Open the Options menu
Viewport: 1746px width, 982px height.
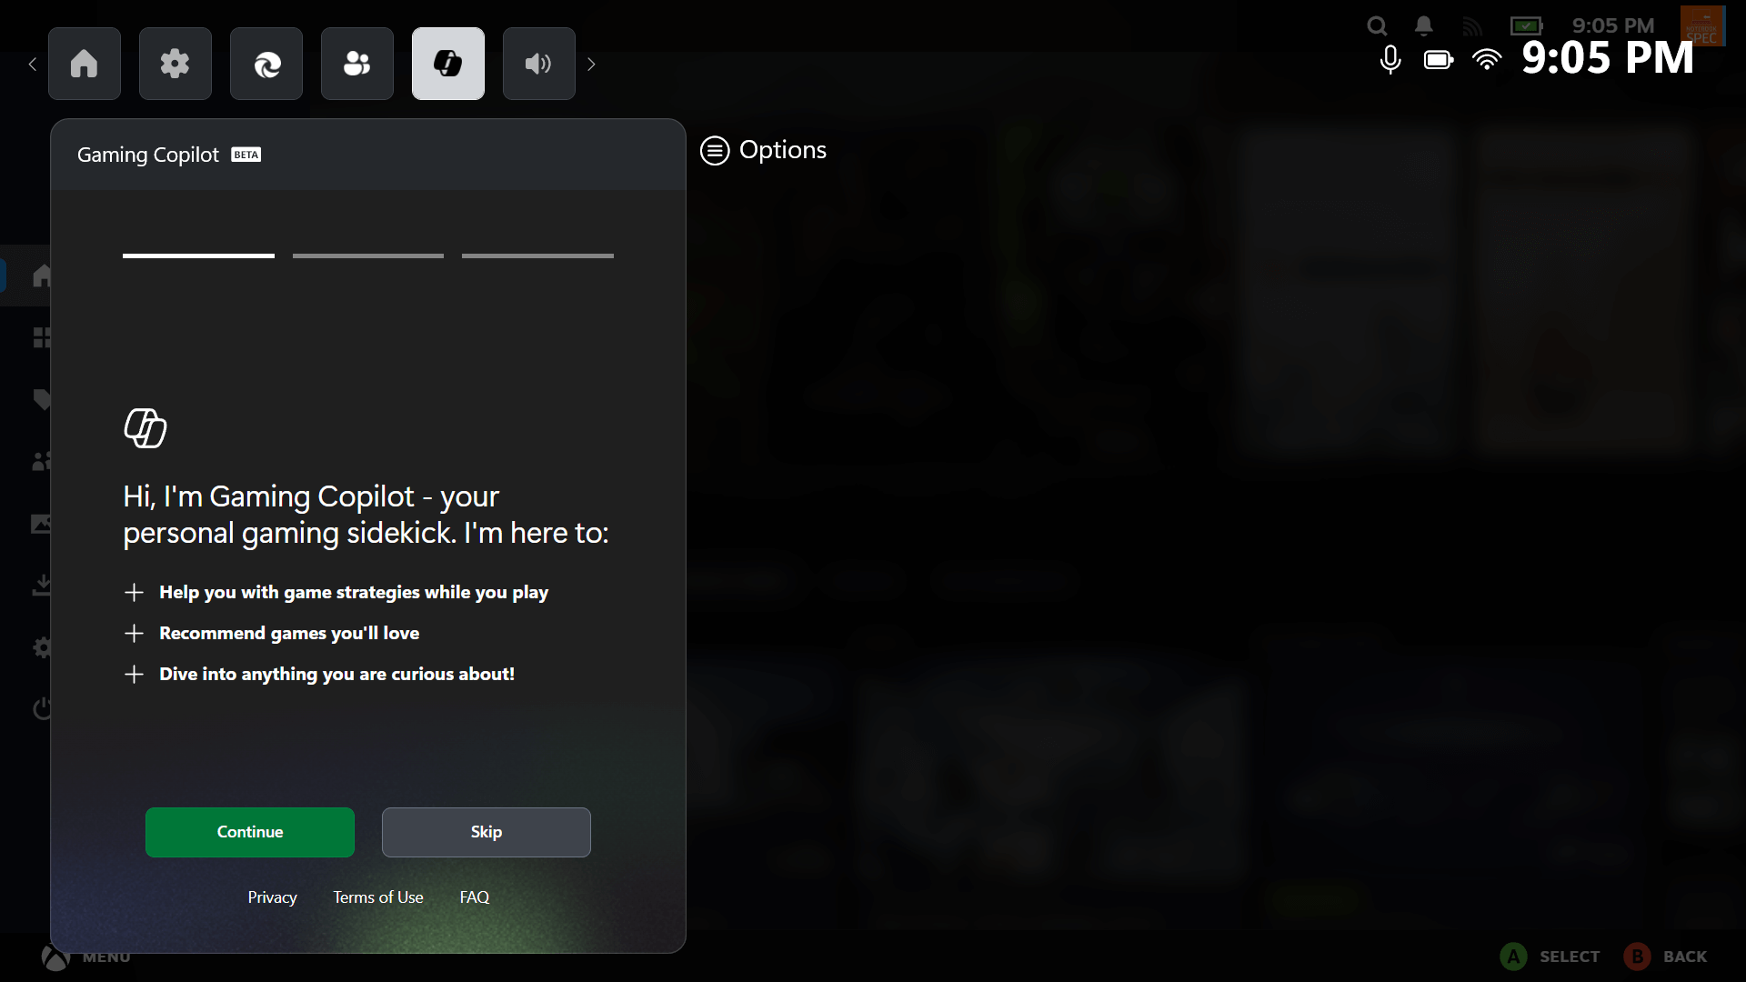pyautogui.click(x=764, y=150)
